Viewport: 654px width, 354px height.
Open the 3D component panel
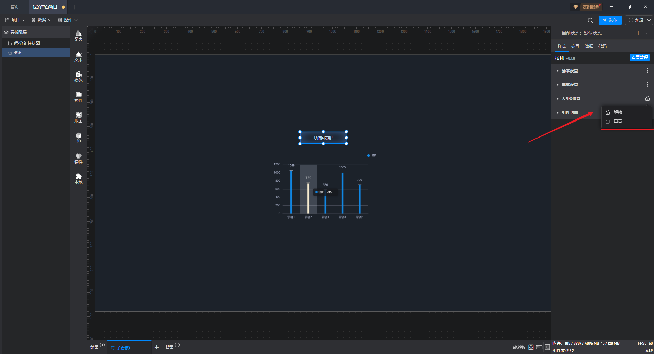tap(78, 138)
